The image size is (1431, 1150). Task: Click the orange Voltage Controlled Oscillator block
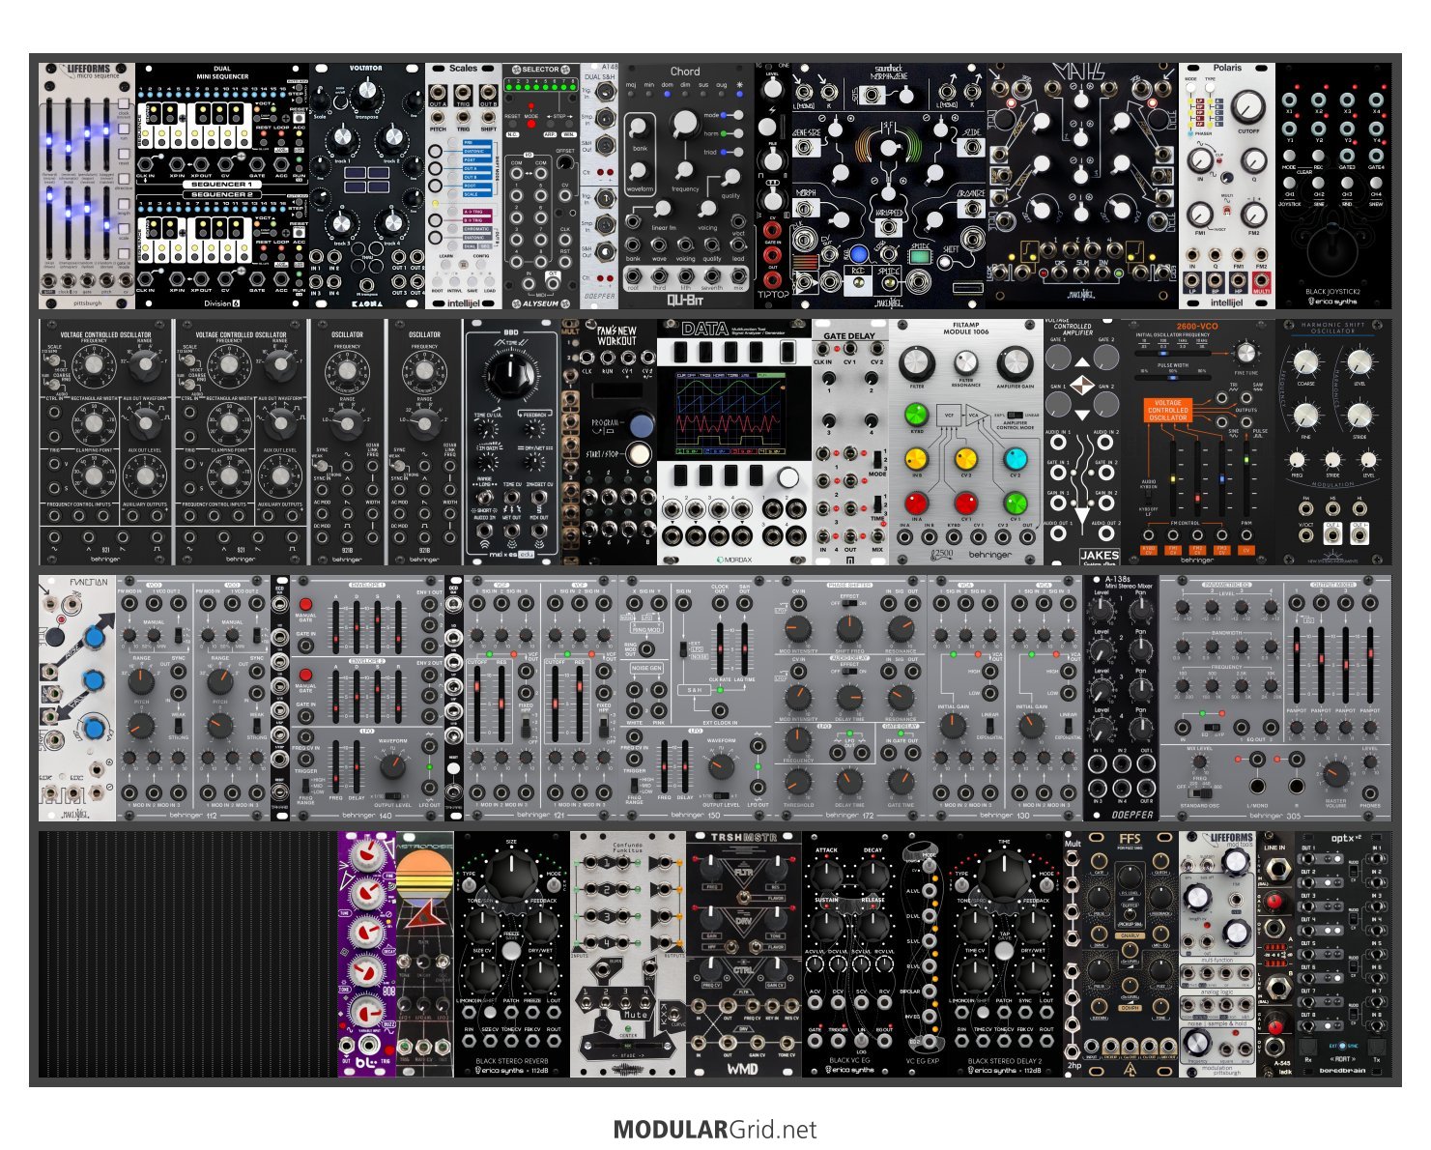(x=1167, y=409)
